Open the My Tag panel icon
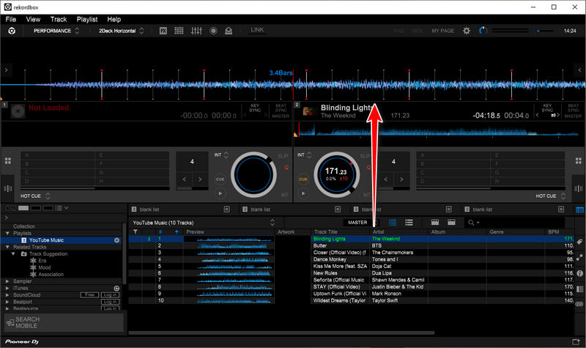The image size is (586, 348). click(579, 242)
